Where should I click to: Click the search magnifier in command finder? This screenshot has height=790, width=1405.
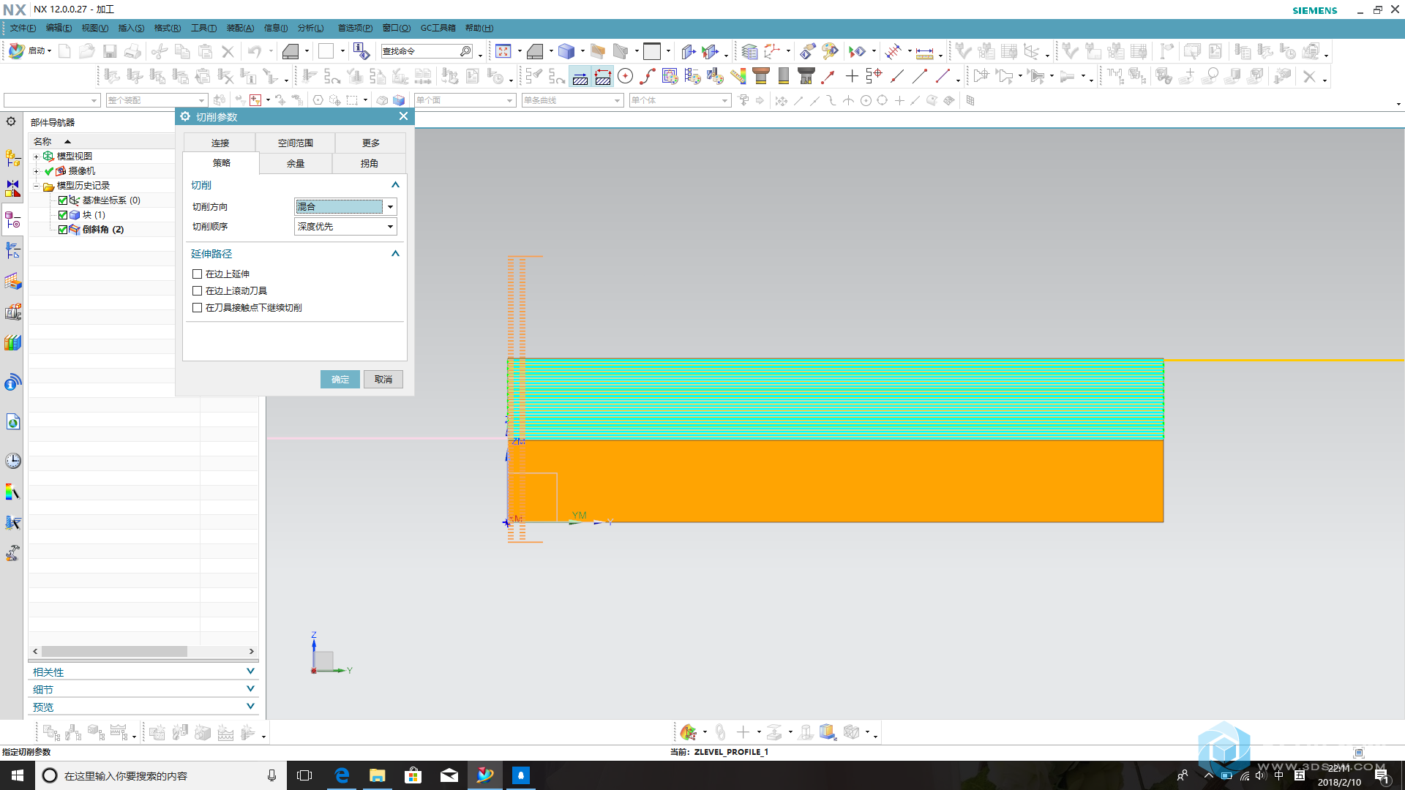click(465, 51)
